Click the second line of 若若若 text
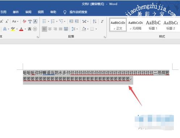This screenshot has height=138, width=180. [x=76, y=79]
